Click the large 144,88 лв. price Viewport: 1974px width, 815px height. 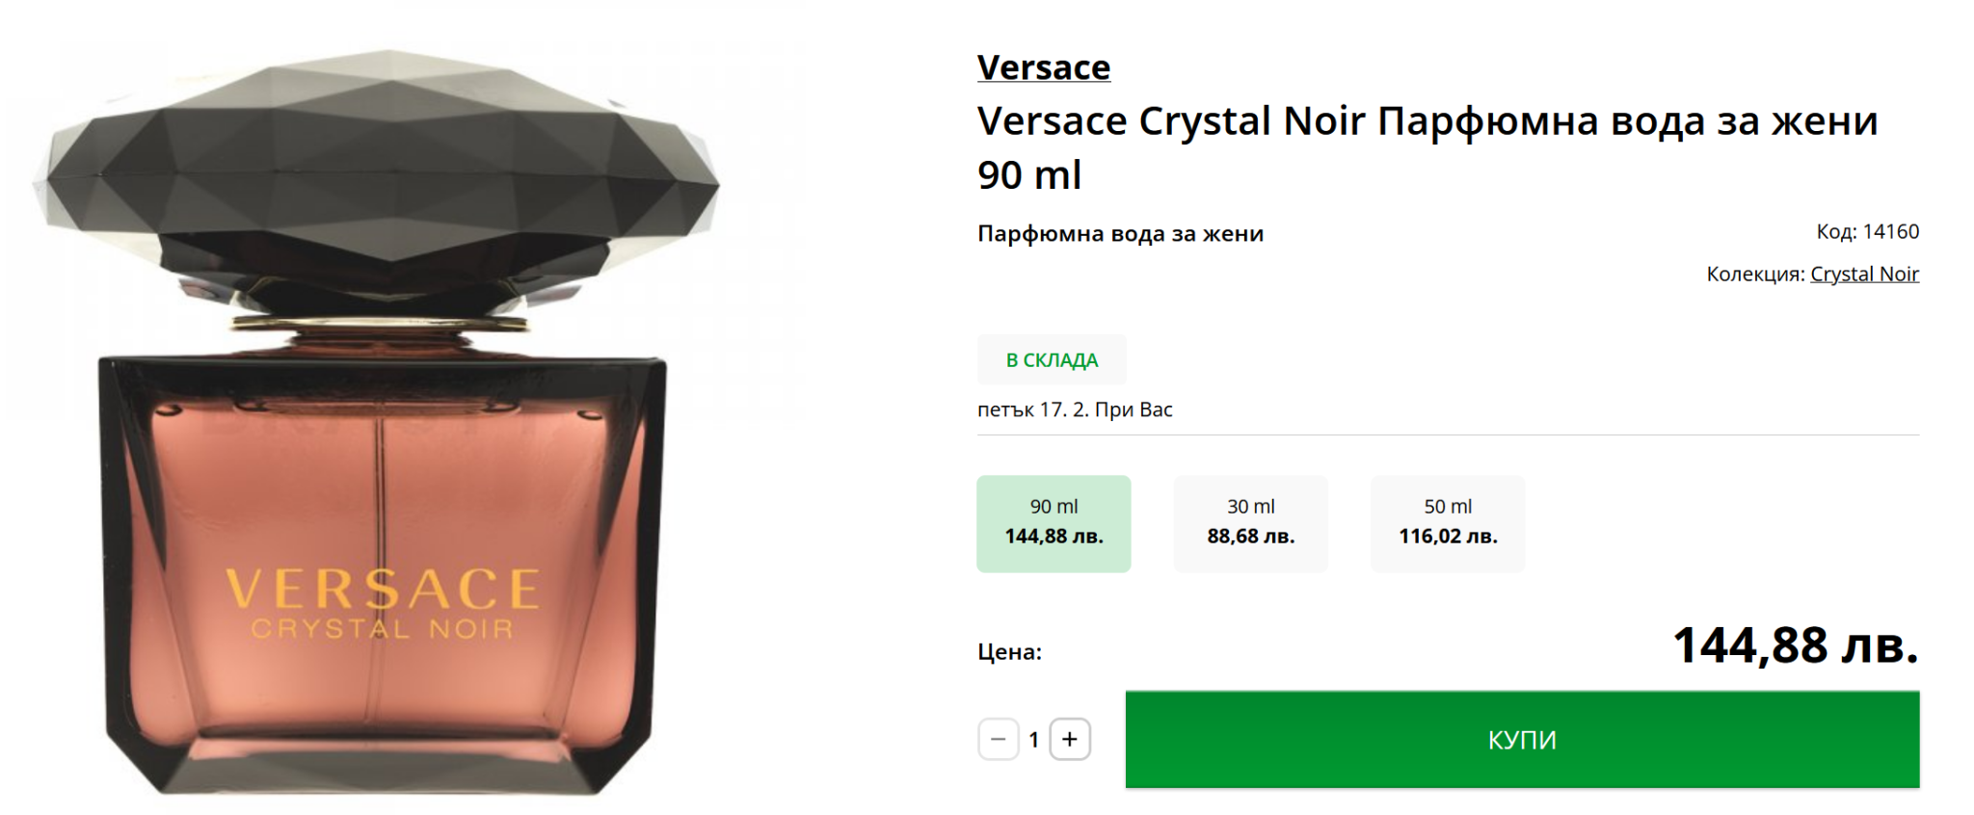1795,645
